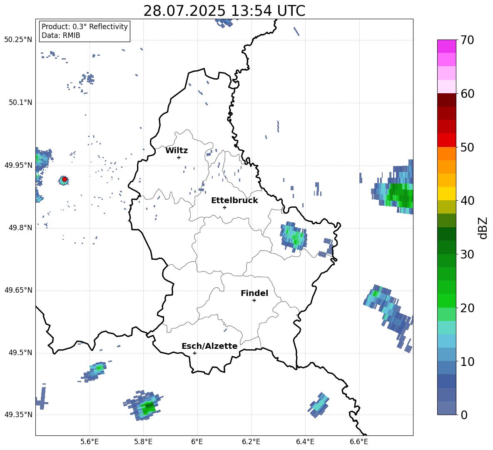Click the red radar site marker

click(x=65, y=179)
